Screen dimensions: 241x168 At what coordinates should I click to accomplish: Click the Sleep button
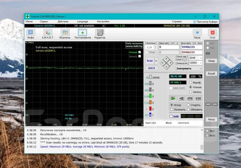point(211,61)
